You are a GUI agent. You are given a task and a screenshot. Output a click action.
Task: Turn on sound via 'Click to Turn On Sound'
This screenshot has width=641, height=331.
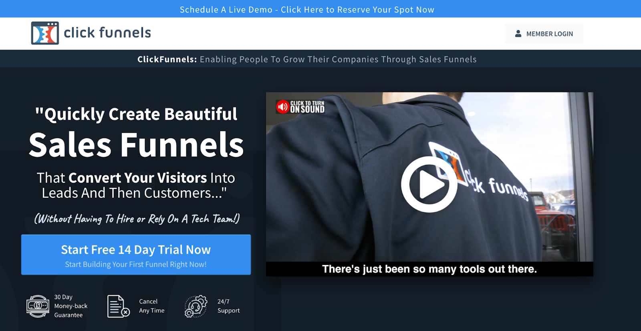[x=300, y=106]
